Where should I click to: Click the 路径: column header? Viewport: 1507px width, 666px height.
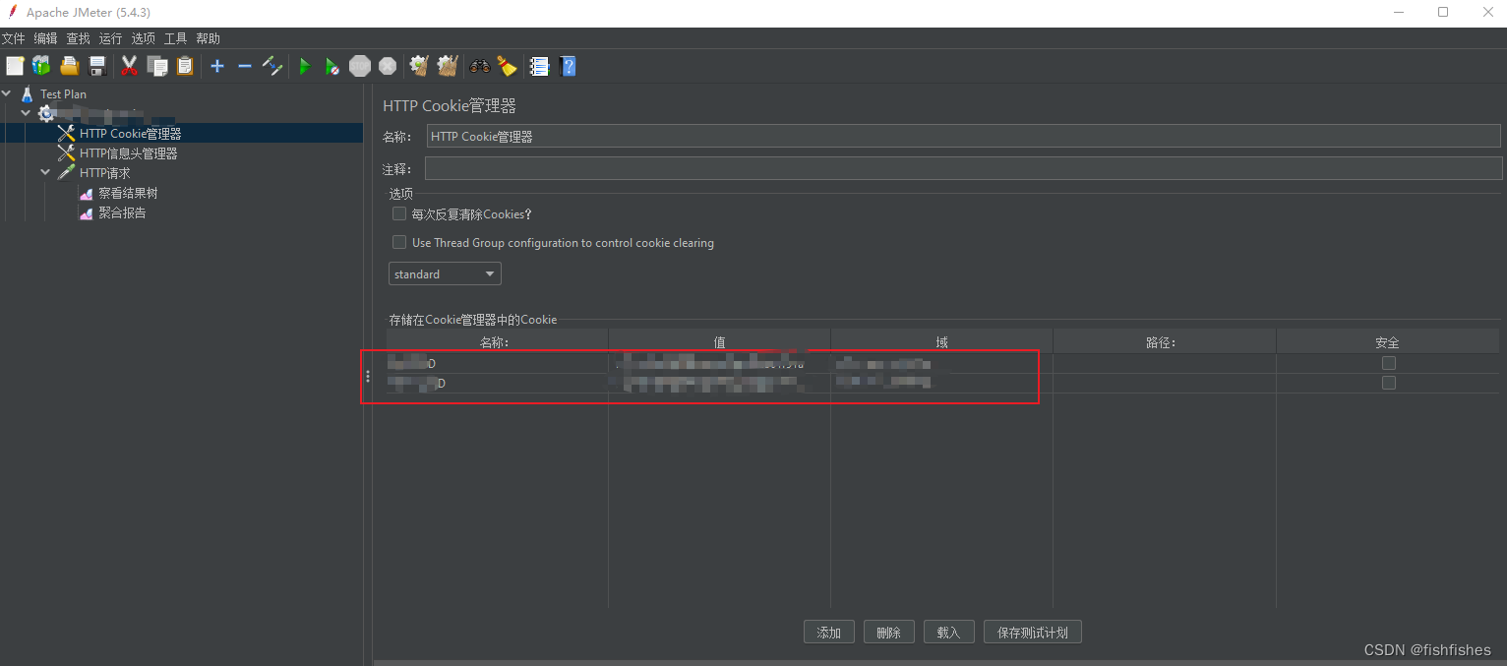1165,342
